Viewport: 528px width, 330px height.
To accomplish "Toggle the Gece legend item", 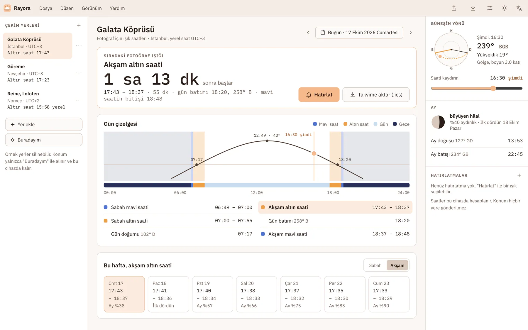I will [x=401, y=124].
